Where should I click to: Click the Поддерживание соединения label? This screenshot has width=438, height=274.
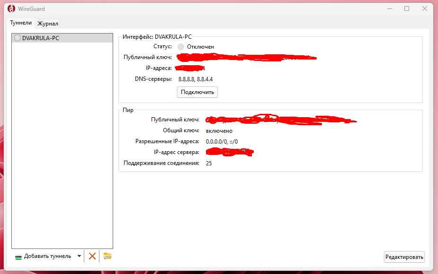click(161, 163)
